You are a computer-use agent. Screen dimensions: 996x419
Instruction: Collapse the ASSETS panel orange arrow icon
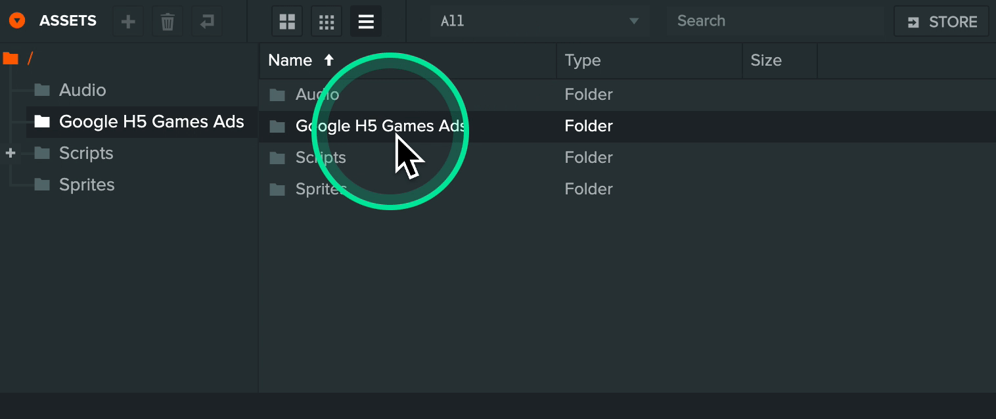click(17, 21)
